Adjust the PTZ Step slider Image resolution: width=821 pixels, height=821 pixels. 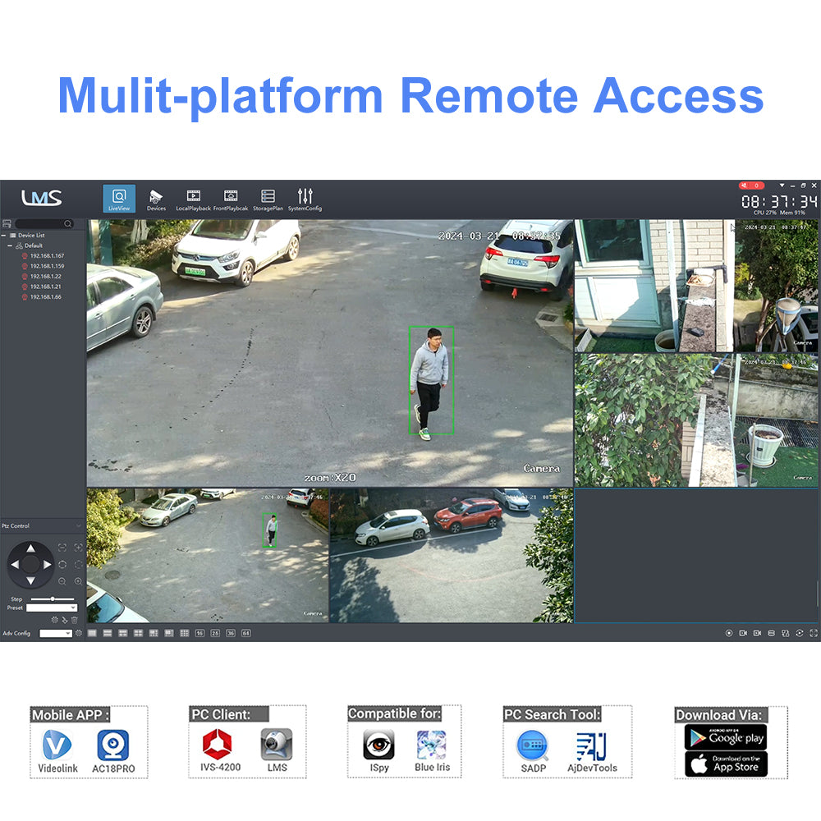pyautogui.click(x=53, y=599)
